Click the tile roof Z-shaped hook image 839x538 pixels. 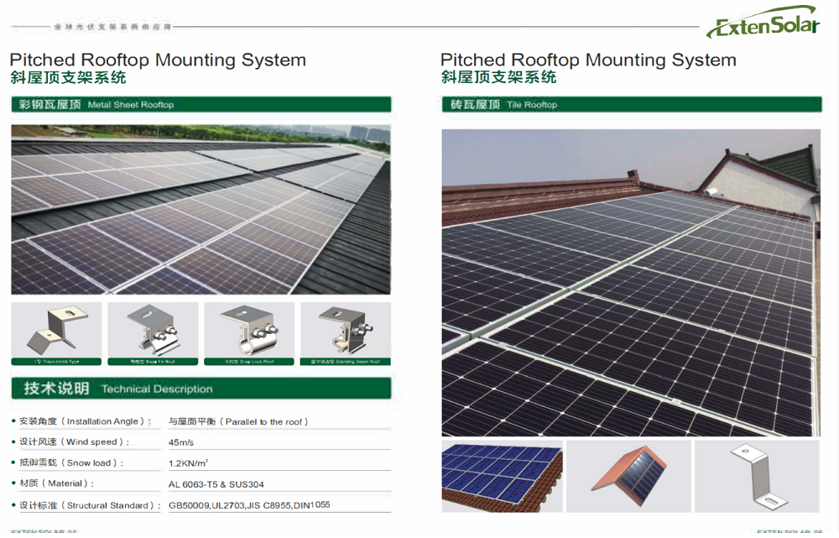click(x=757, y=476)
